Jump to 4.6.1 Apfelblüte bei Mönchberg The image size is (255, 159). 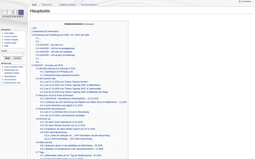tap(71, 146)
